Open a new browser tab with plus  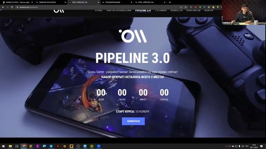170,2
